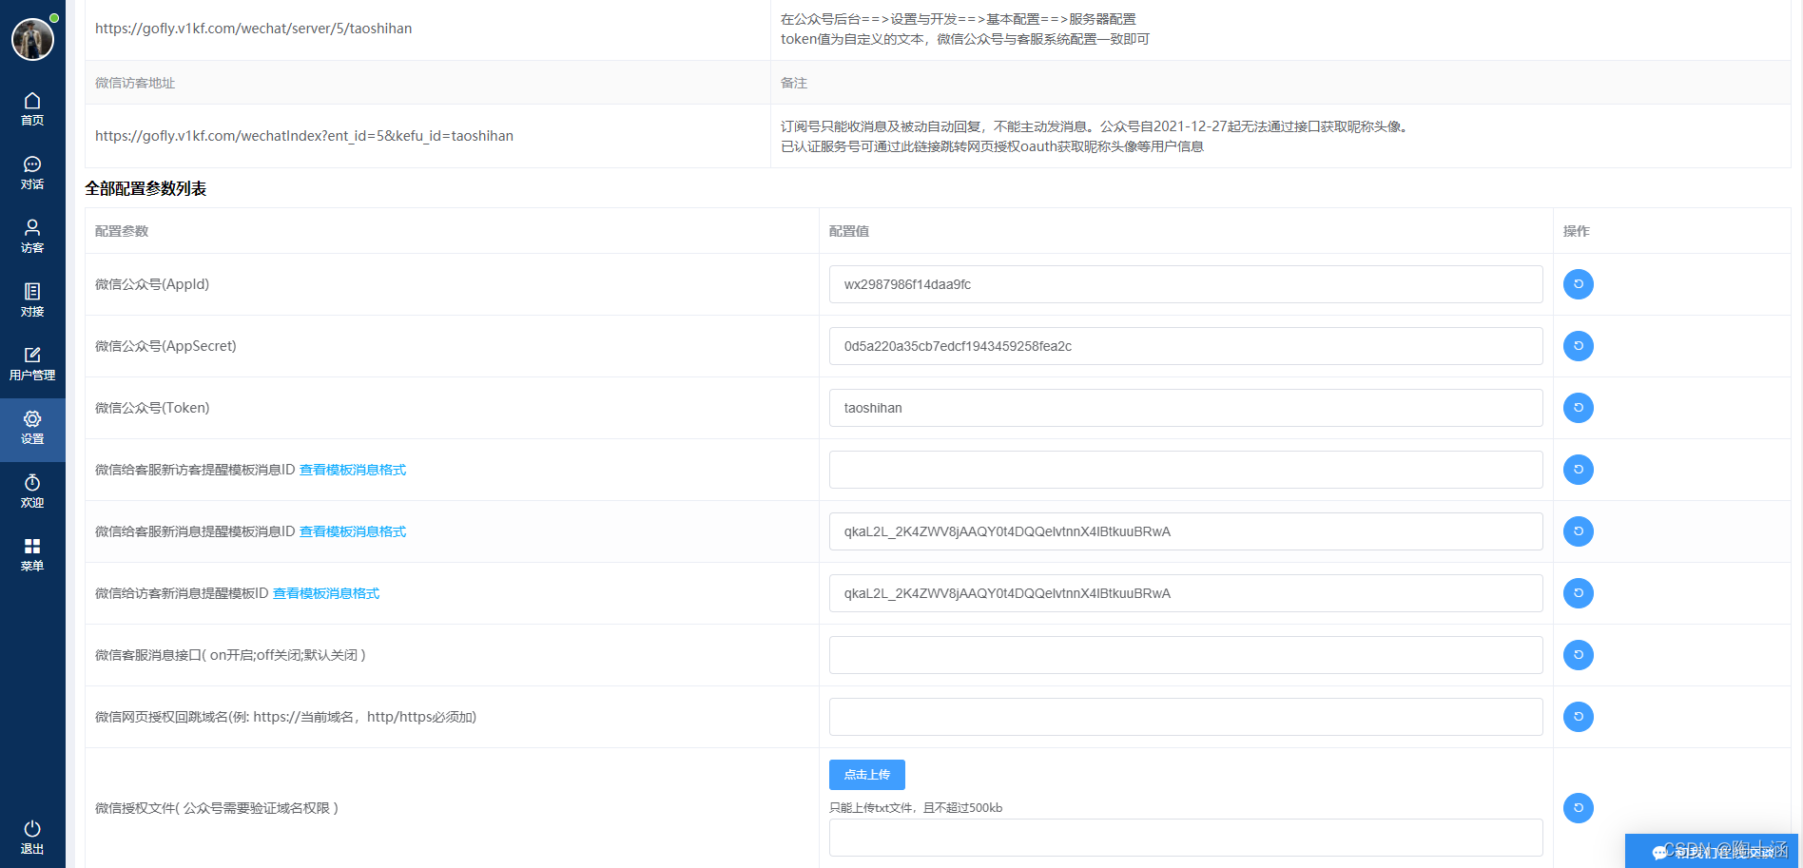Screen dimensions: 1803x868
Task: Open 查看模板消息格式 link in 新访客提醒 row
Action: 353,470
